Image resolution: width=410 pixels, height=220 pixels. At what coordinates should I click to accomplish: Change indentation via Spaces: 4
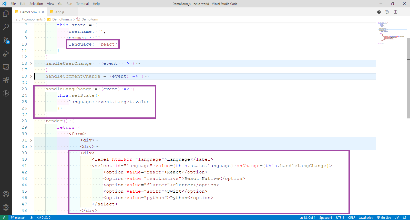click(325, 217)
